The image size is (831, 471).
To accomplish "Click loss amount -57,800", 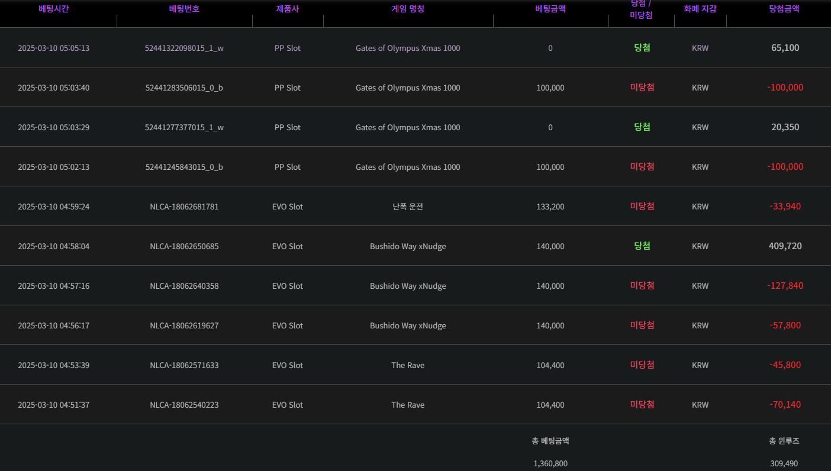I will 785,325.
